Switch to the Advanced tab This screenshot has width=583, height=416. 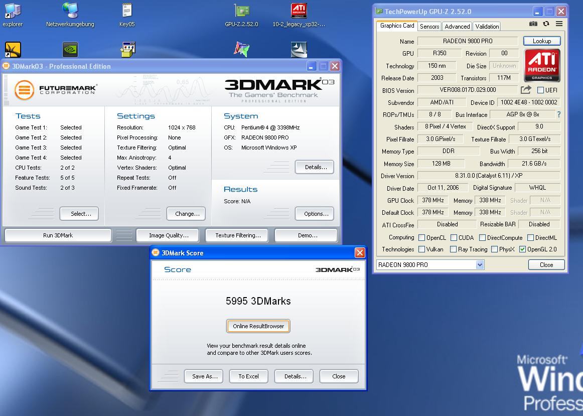click(457, 27)
